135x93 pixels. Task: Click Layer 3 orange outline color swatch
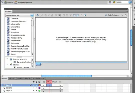tap(39, 85)
